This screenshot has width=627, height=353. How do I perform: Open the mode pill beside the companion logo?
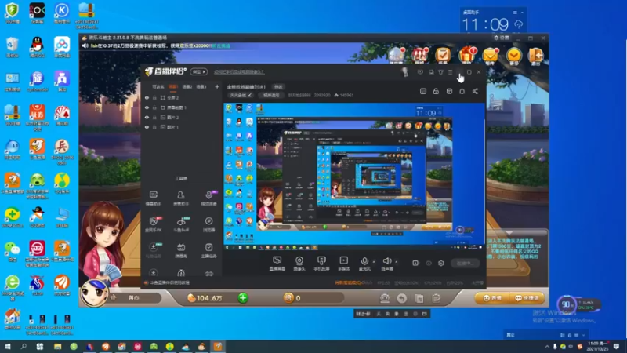tap(199, 71)
